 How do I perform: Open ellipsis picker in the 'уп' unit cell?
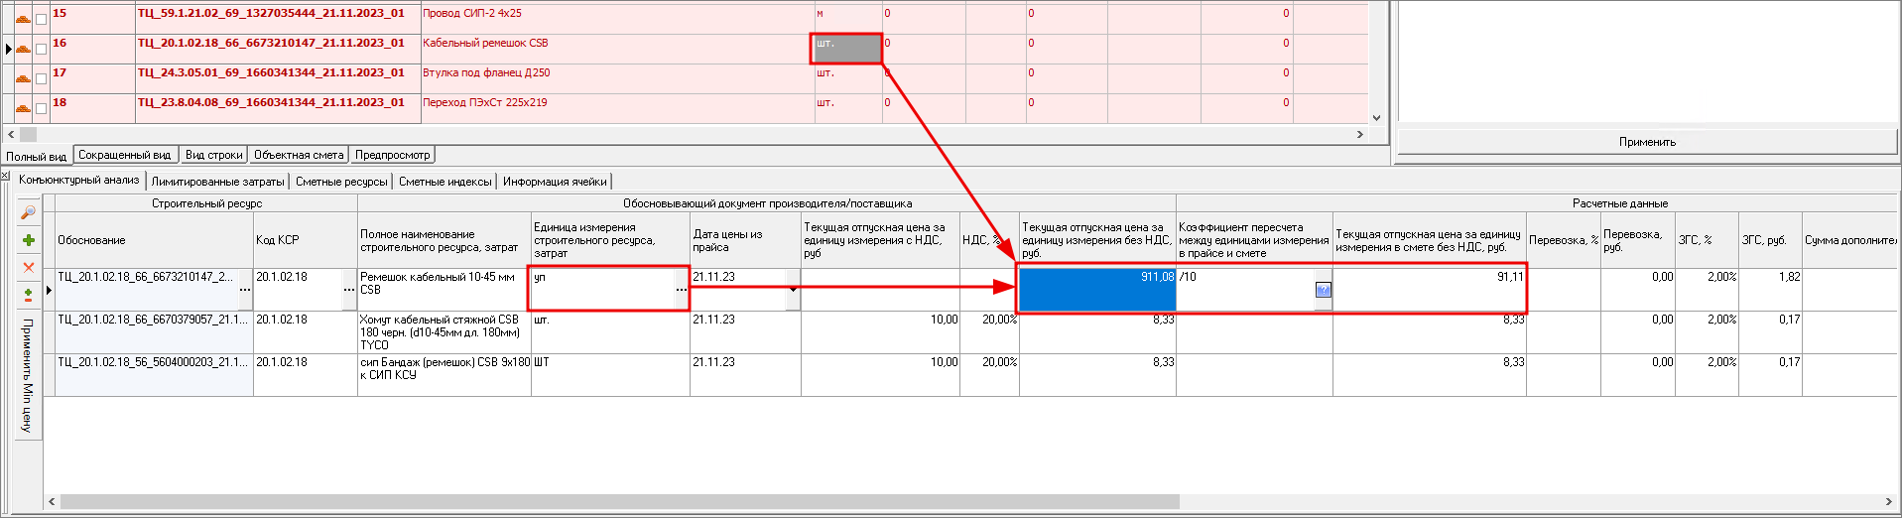(681, 290)
